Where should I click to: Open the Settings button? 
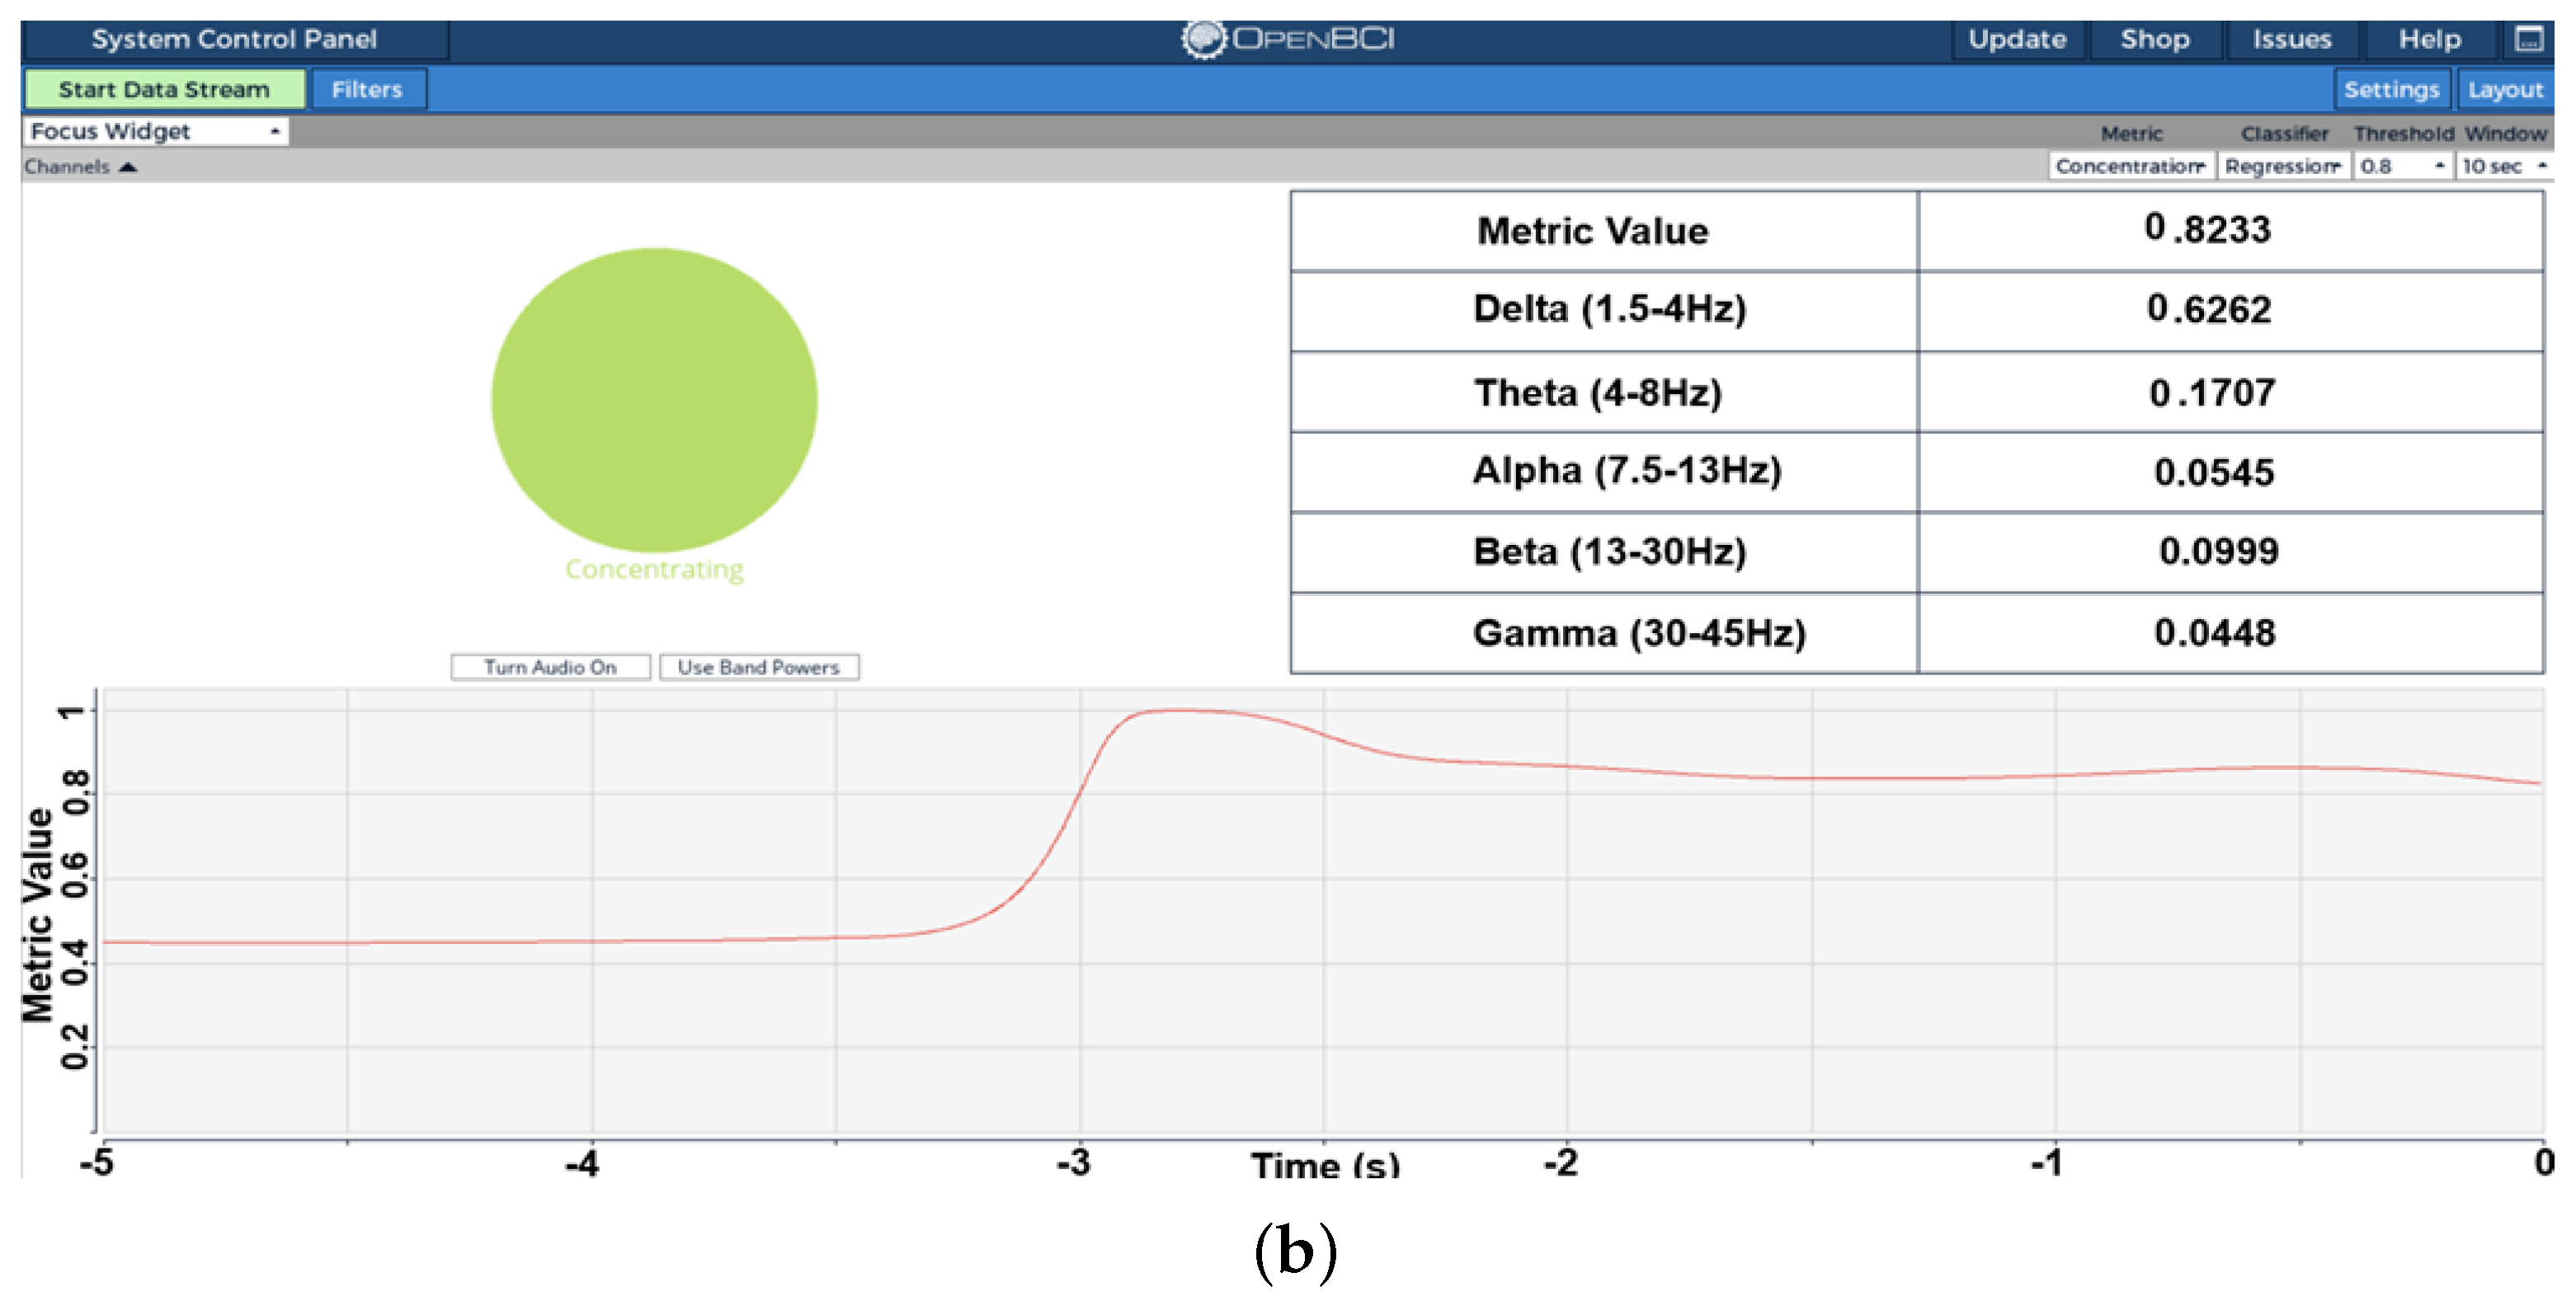[2390, 89]
